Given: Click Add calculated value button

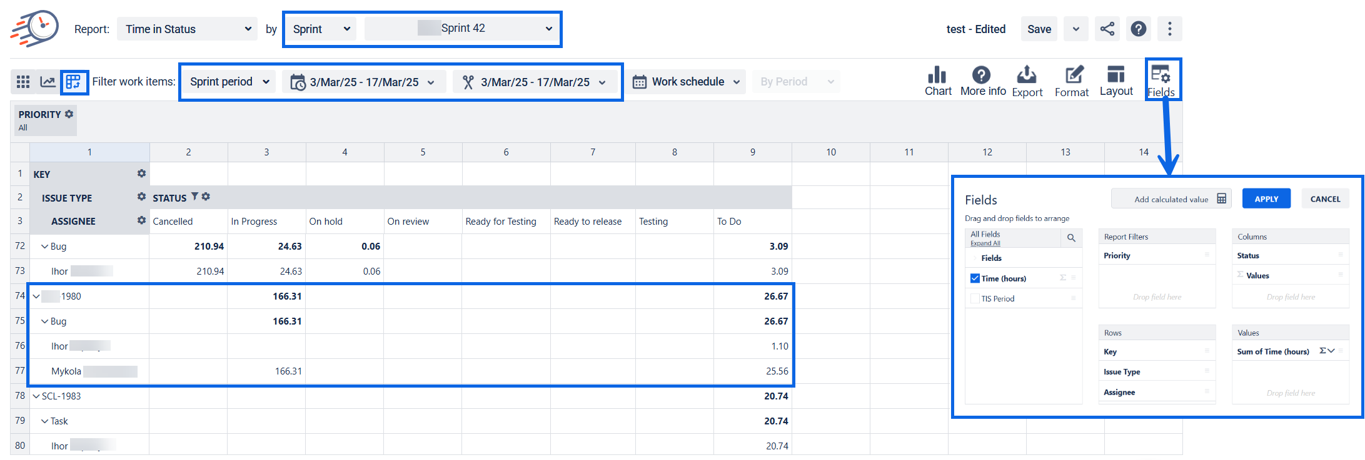Looking at the screenshot, I should pos(1171,199).
